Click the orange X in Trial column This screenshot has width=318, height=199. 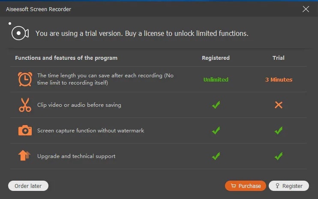tap(279, 105)
